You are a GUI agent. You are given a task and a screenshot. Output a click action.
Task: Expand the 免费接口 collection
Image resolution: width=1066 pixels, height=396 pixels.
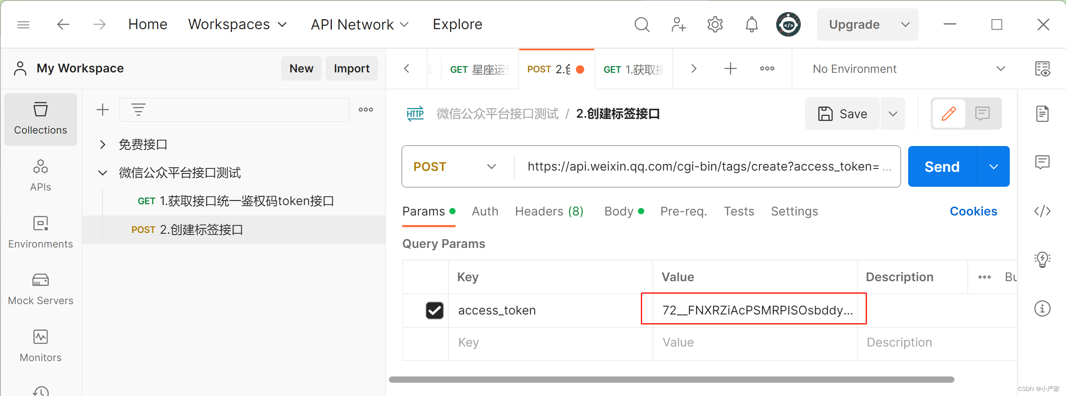click(102, 144)
